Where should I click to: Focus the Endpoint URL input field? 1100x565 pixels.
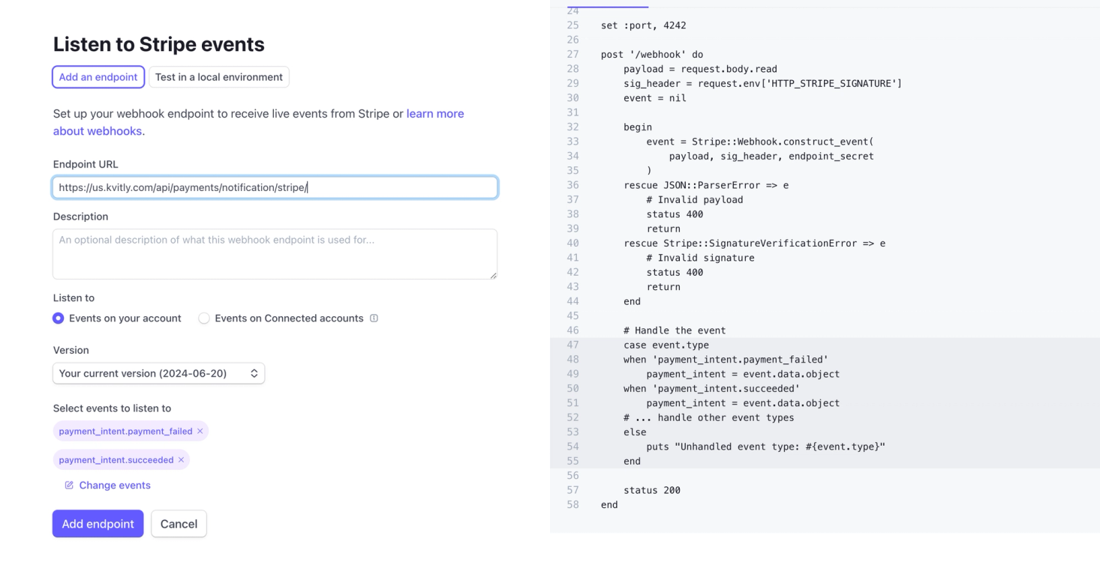coord(275,187)
